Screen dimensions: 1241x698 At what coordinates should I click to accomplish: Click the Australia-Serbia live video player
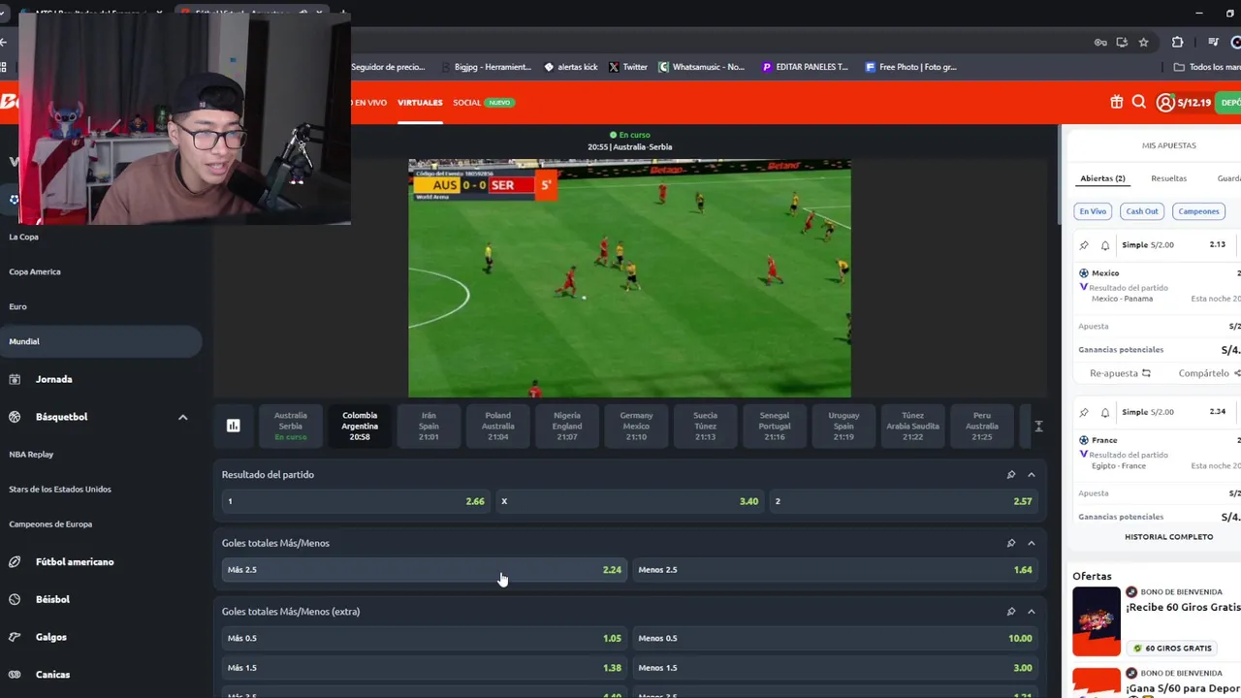(629, 278)
